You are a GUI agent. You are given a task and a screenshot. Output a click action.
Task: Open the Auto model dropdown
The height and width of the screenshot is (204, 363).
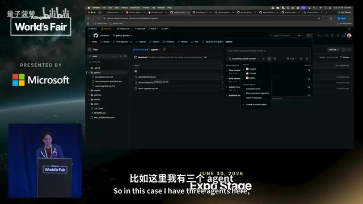[x=292, y=58]
